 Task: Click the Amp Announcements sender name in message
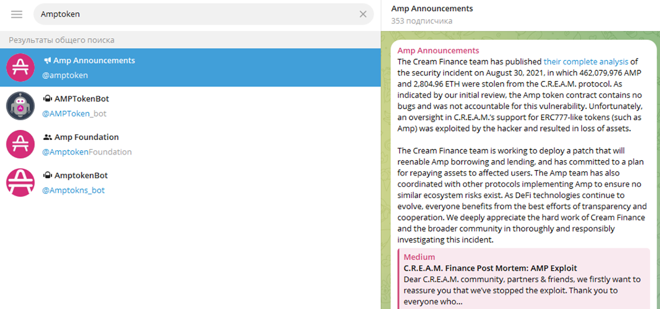(x=438, y=51)
